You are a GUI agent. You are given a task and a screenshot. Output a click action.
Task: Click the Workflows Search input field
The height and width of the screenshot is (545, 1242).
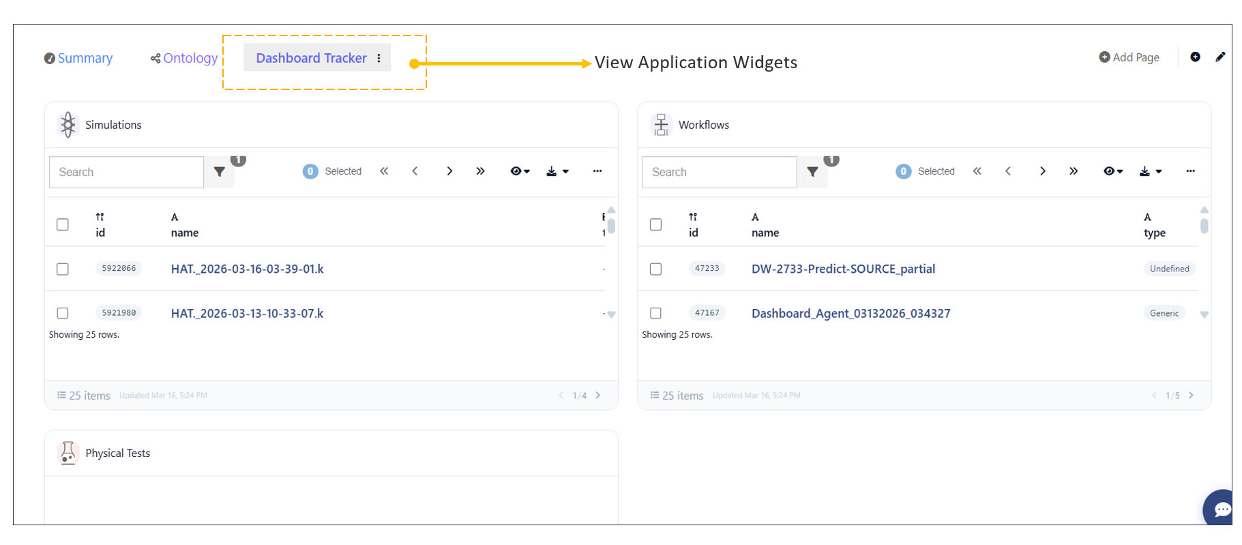coord(719,172)
